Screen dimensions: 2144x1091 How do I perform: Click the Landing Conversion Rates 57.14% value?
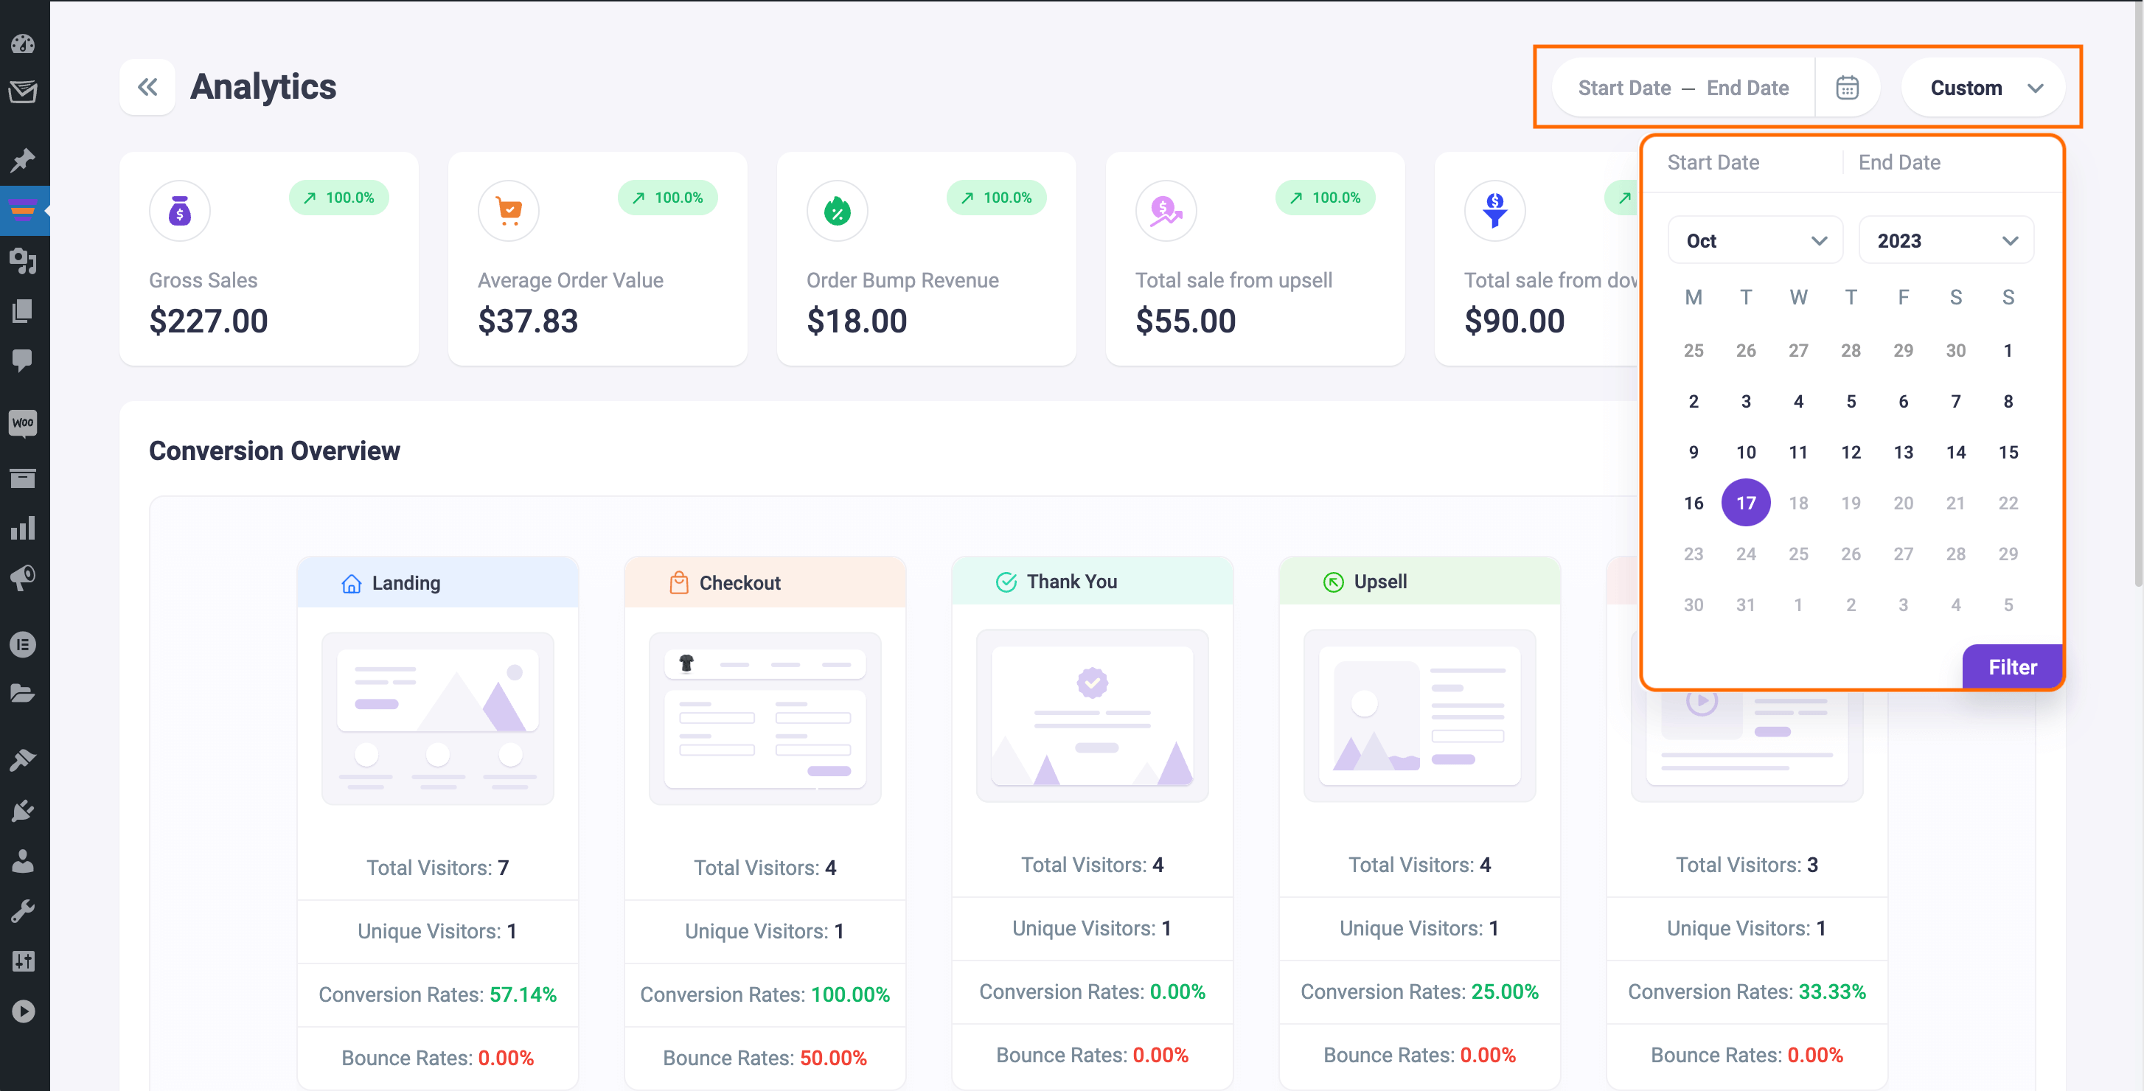523,994
